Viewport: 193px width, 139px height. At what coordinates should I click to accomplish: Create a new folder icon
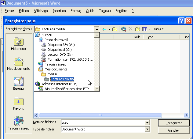click(x=138, y=29)
